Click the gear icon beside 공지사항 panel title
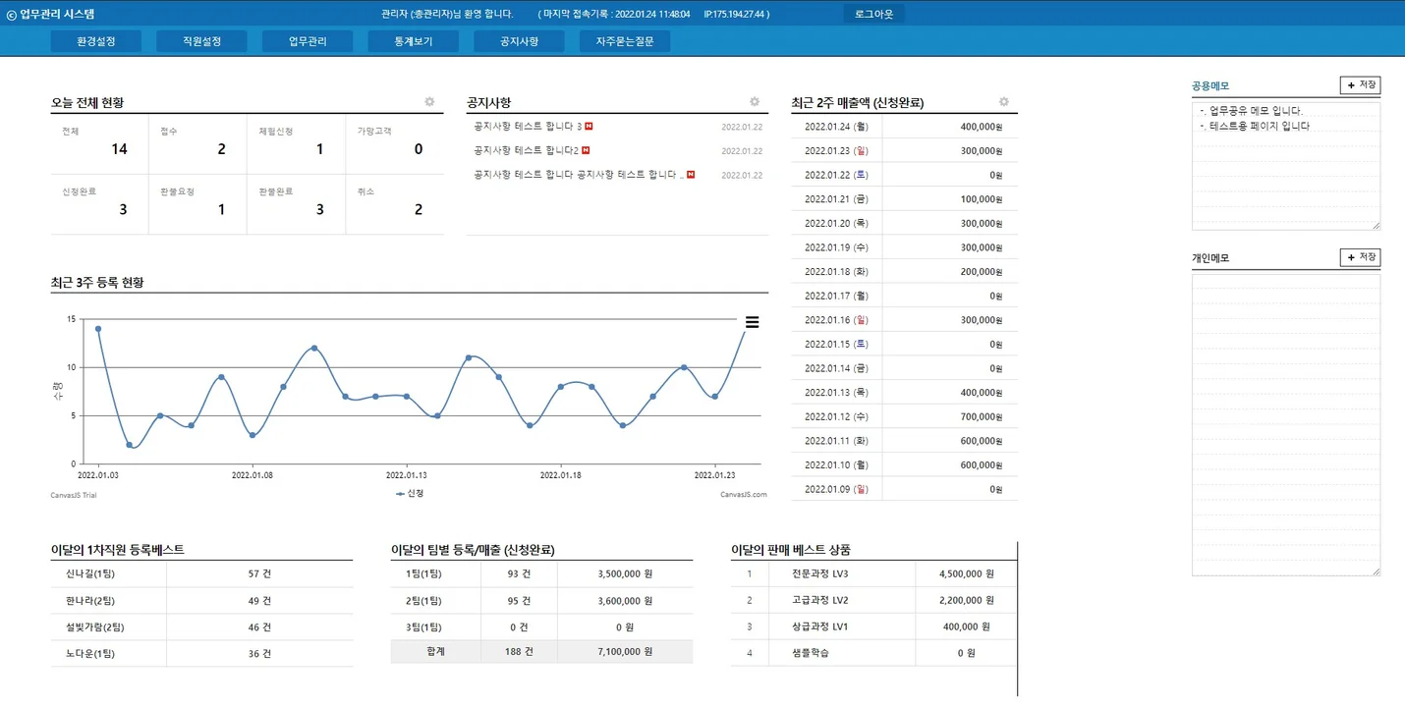Image resolution: width=1405 pixels, height=707 pixels. point(755,102)
